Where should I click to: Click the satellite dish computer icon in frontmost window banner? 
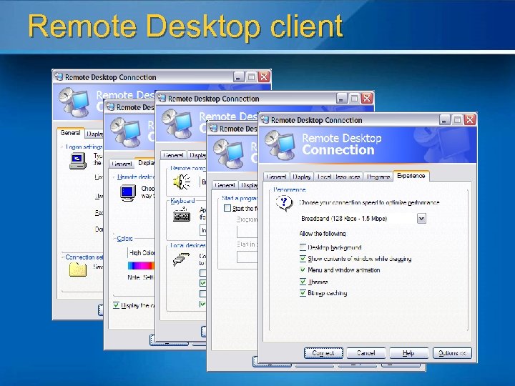click(x=280, y=144)
